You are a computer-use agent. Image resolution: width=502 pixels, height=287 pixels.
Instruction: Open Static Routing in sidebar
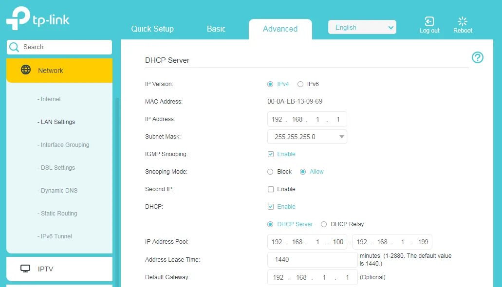[x=57, y=214]
